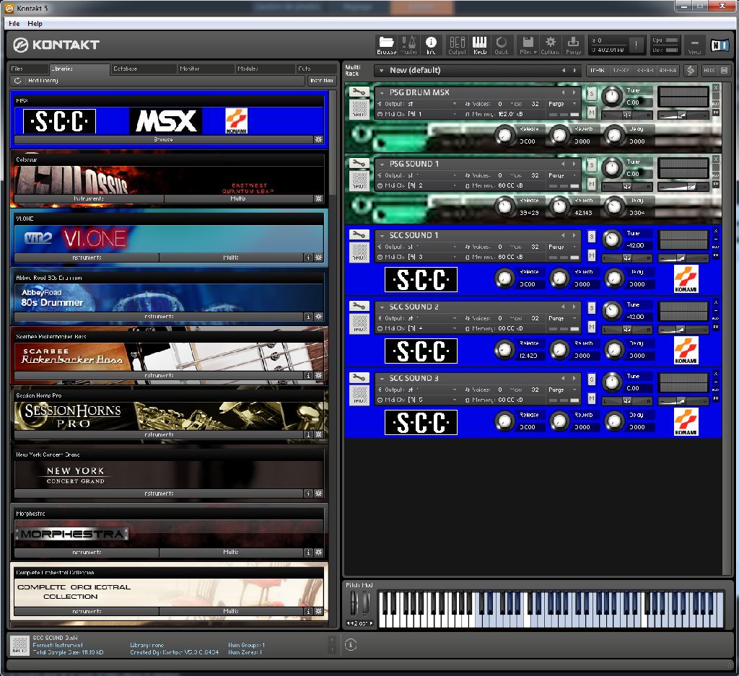Click the Browse button of MSX library

164,139
